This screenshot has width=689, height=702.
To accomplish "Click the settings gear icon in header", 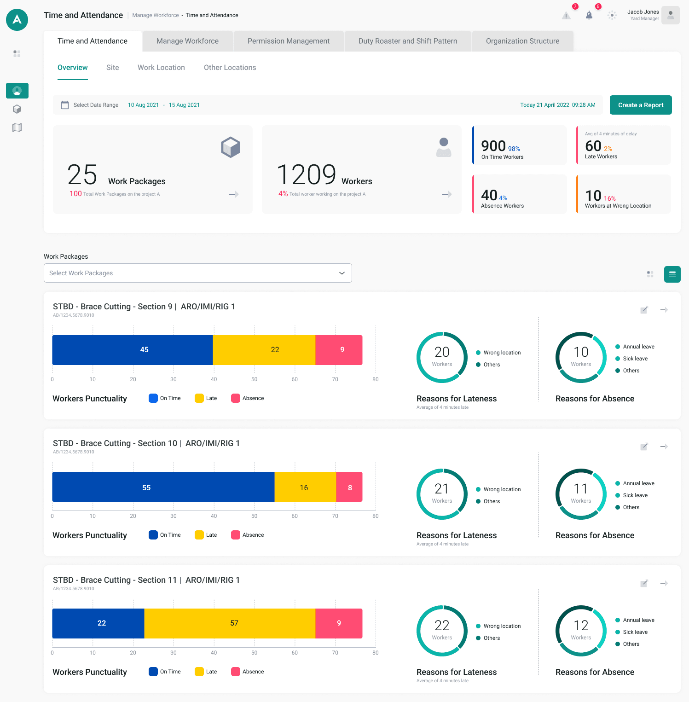I will coord(612,15).
